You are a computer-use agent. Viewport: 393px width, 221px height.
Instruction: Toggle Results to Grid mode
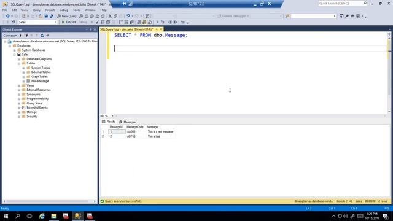click(x=144, y=22)
